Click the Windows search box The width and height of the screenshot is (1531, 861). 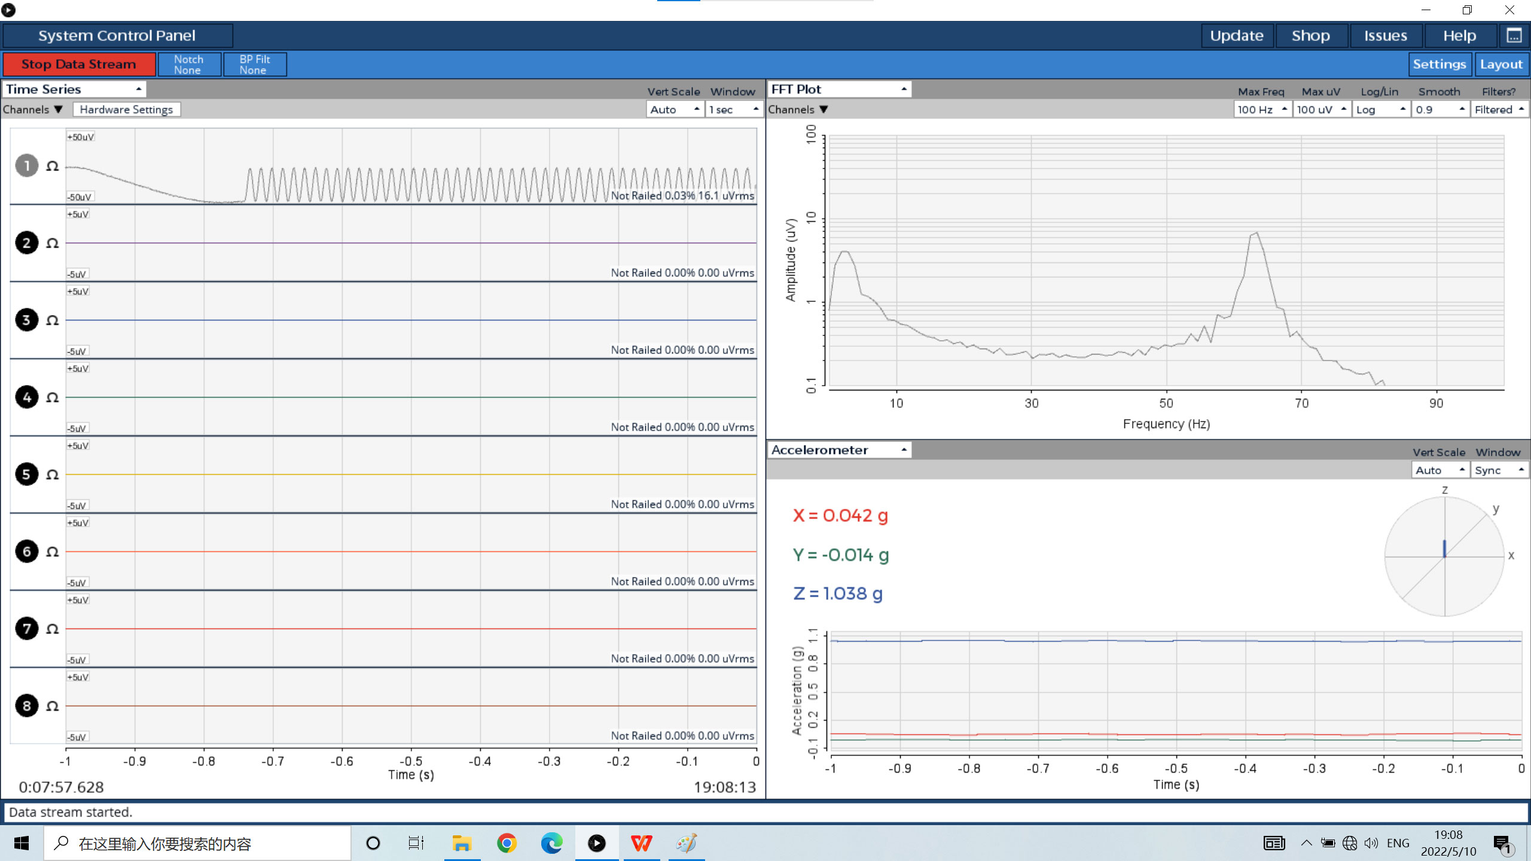pos(197,844)
